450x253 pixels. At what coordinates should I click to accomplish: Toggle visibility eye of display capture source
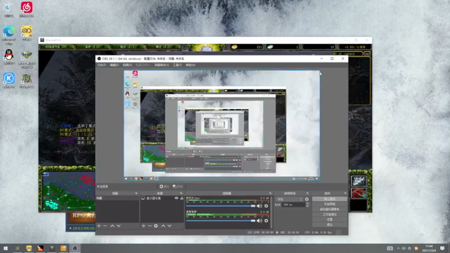[177, 198]
